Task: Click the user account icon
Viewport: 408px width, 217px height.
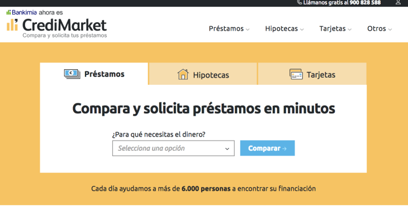Action: (398, 2)
